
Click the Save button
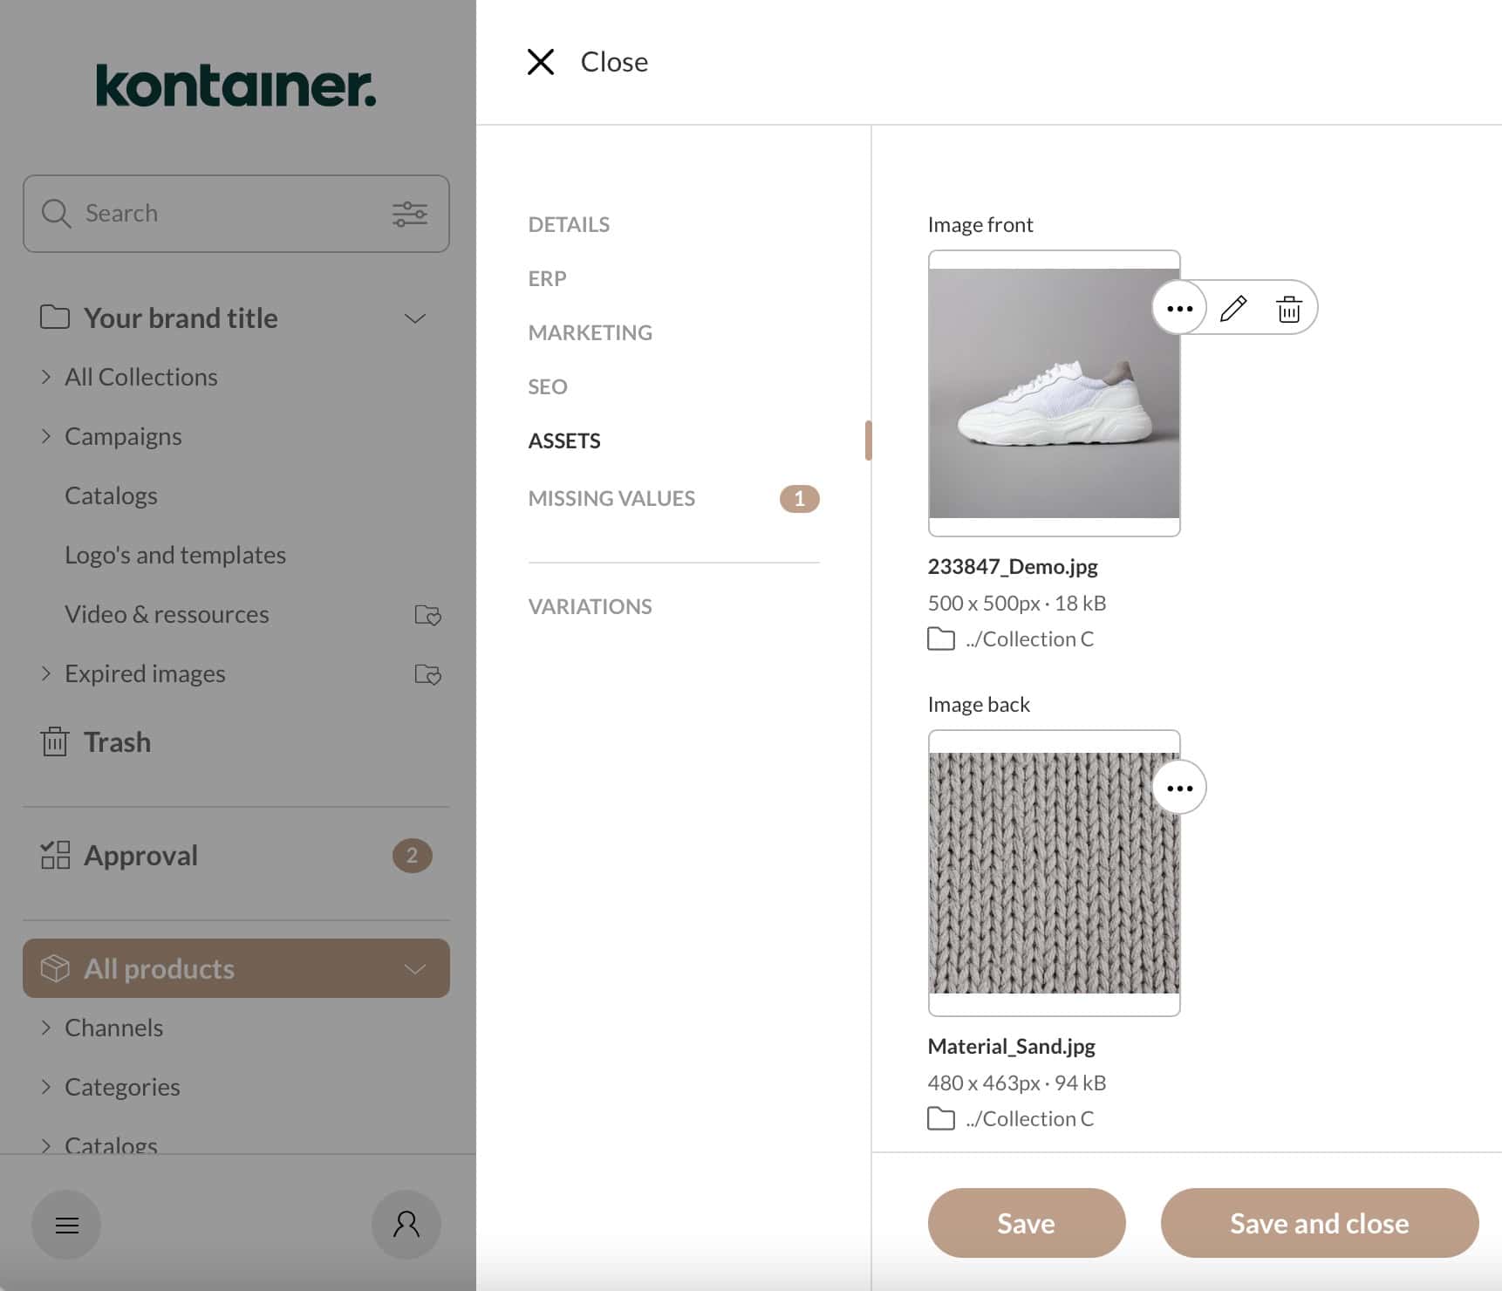[x=1027, y=1223]
